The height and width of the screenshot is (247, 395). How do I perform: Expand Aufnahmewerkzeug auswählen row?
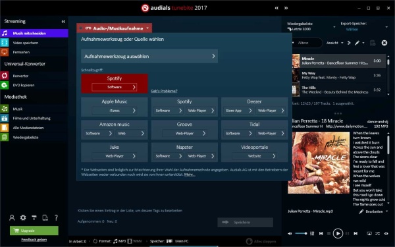(149, 56)
